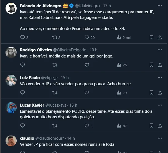
Task: Like Falando de Alvinegro's tweet
Action: (x=87, y=37)
